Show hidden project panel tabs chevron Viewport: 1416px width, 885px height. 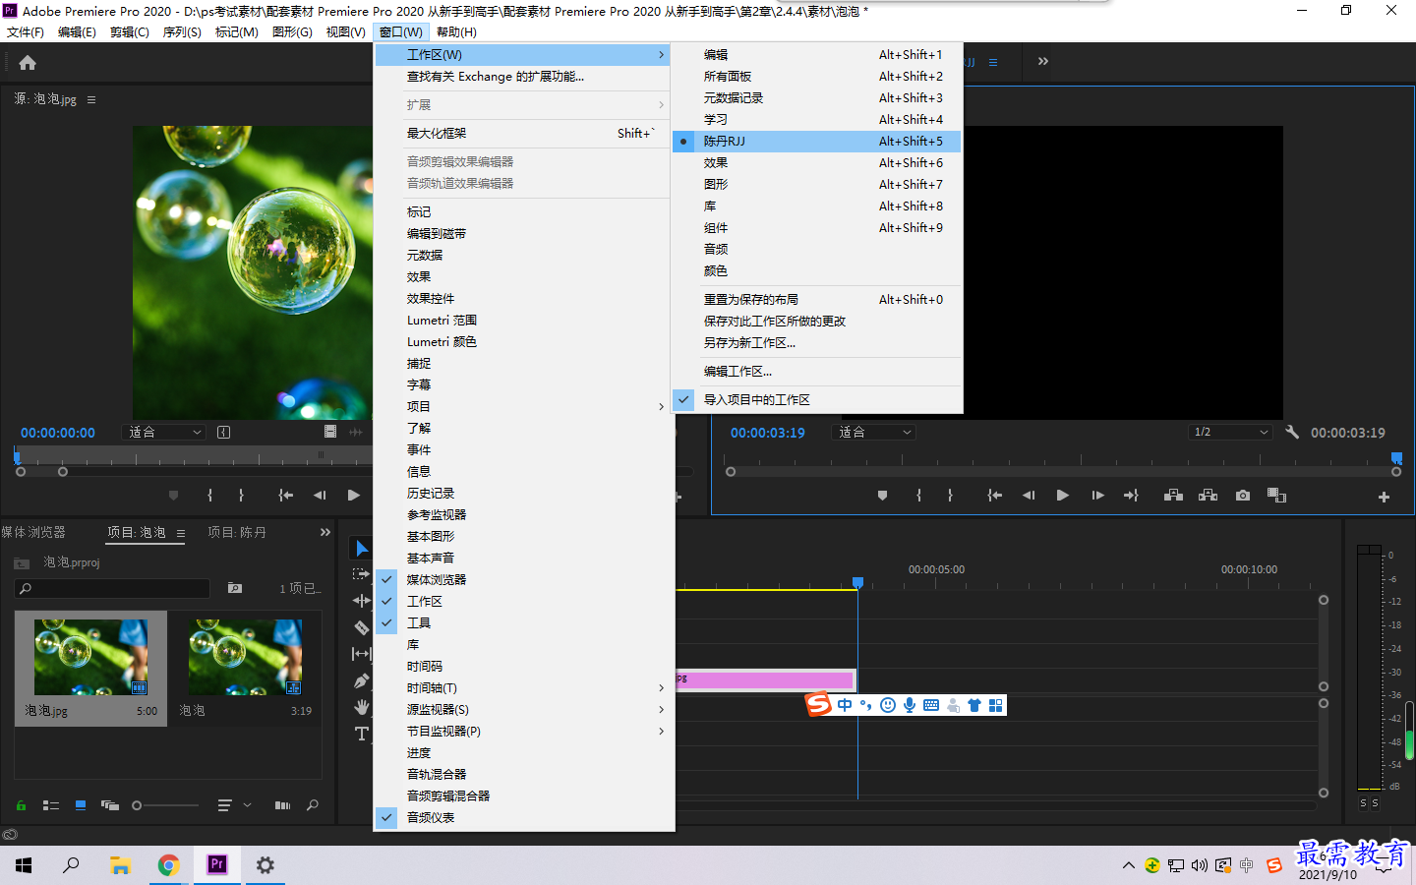[325, 532]
